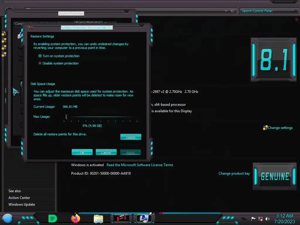
Task: Click Change settings link
Action: (x=280, y=128)
